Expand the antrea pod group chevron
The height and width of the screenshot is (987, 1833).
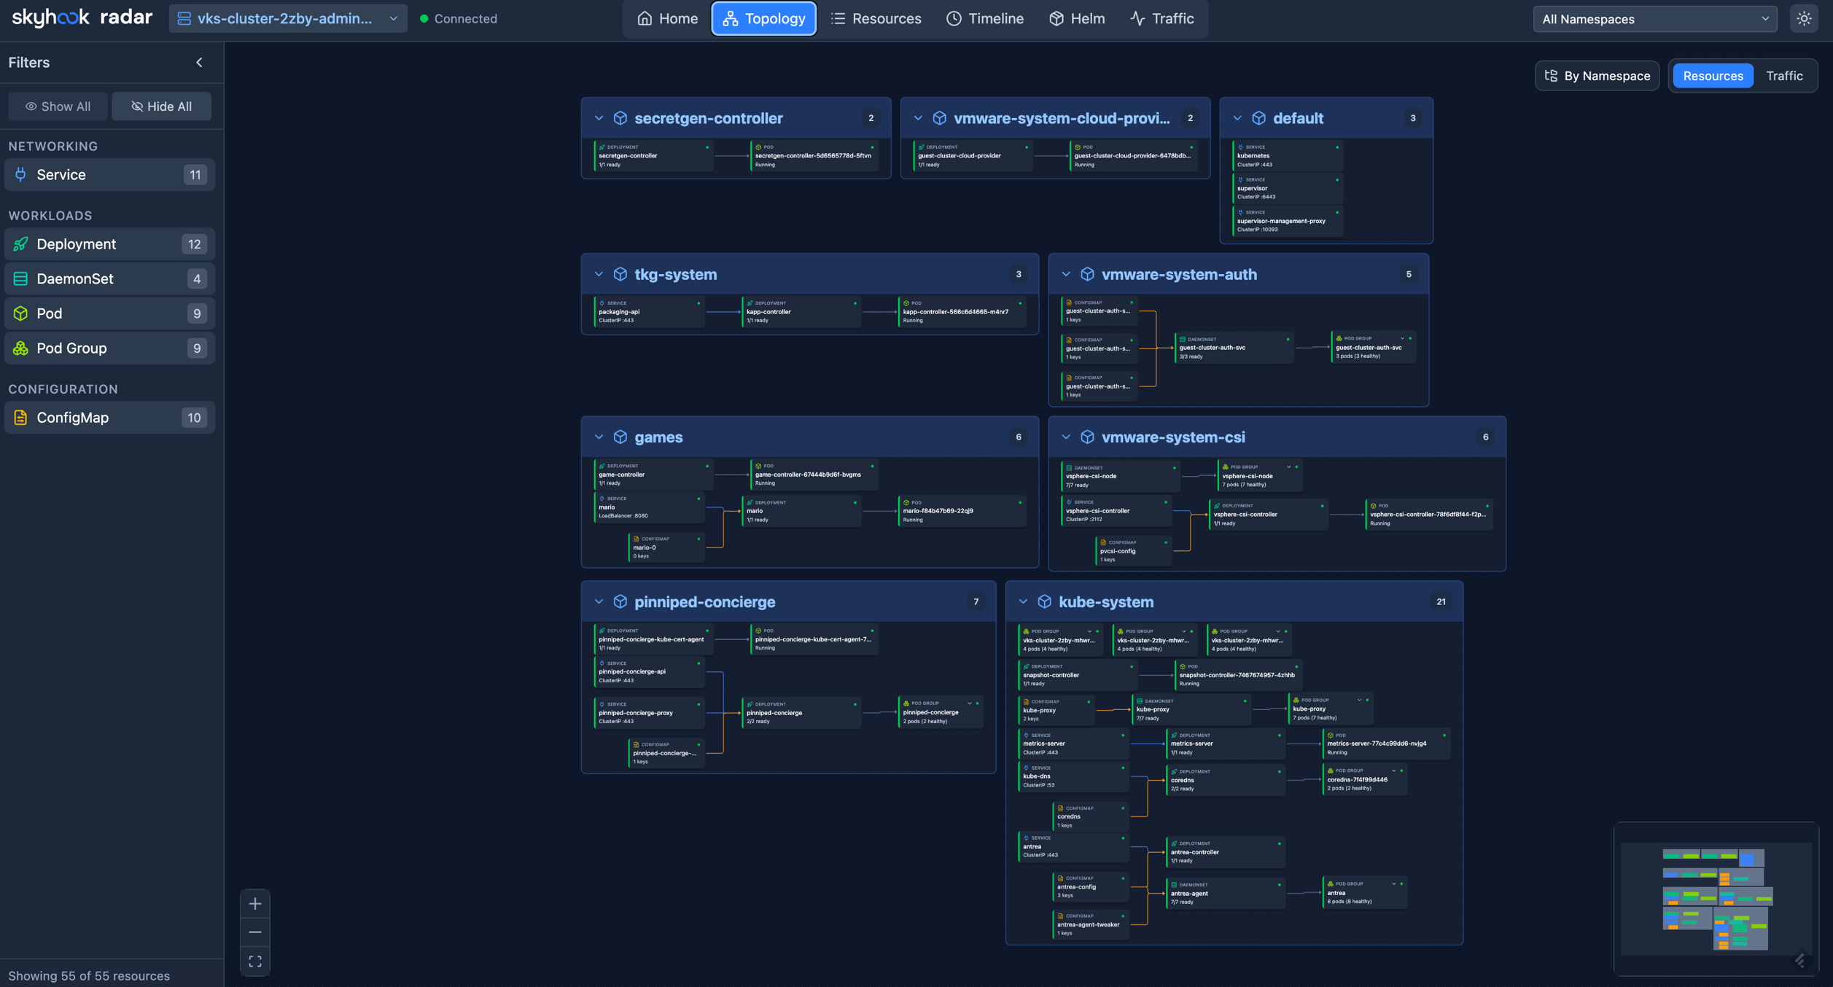(1394, 884)
